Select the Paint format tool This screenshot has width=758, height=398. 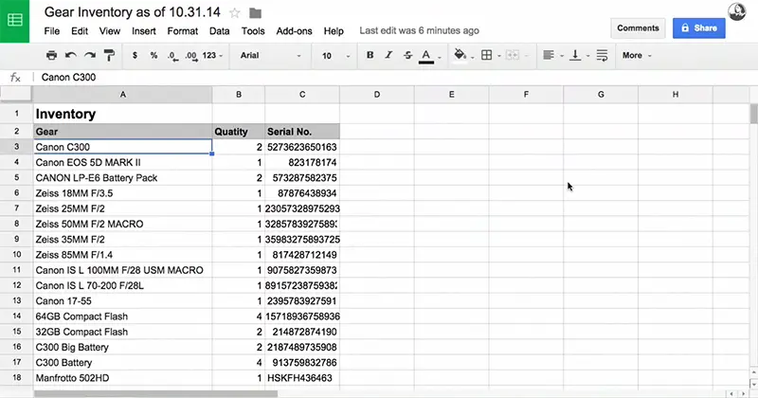point(109,55)
